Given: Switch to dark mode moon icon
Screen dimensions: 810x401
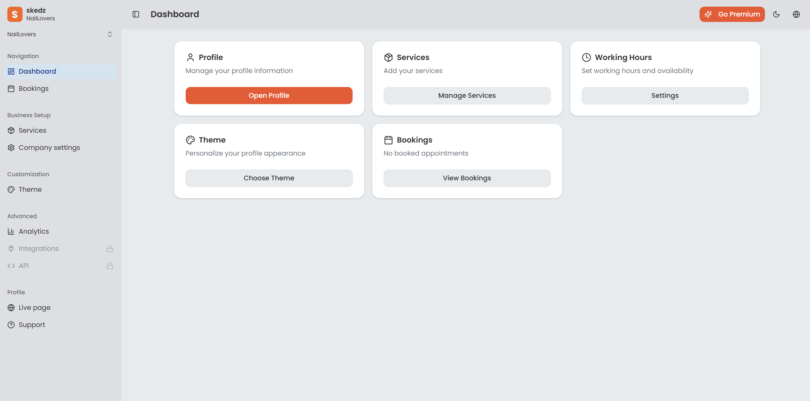Looking at the screenshot, I should [776, 14].
